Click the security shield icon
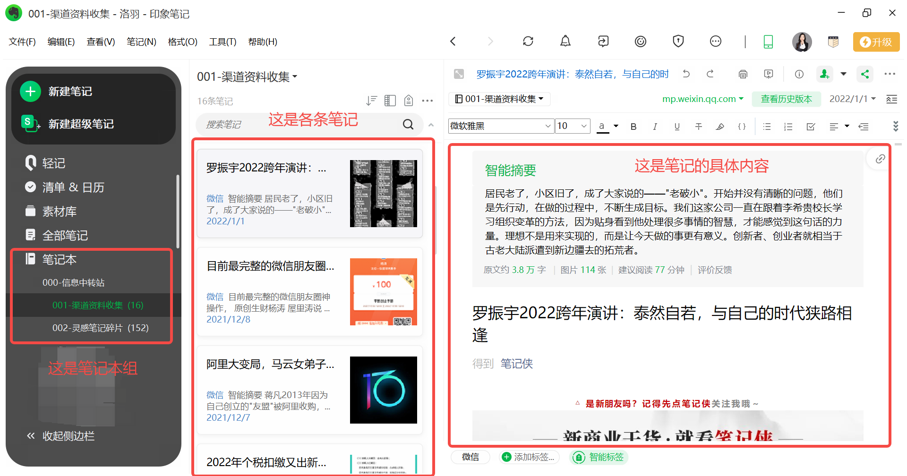The height and width of the screenshot is (476, 907). click(678, 42)
